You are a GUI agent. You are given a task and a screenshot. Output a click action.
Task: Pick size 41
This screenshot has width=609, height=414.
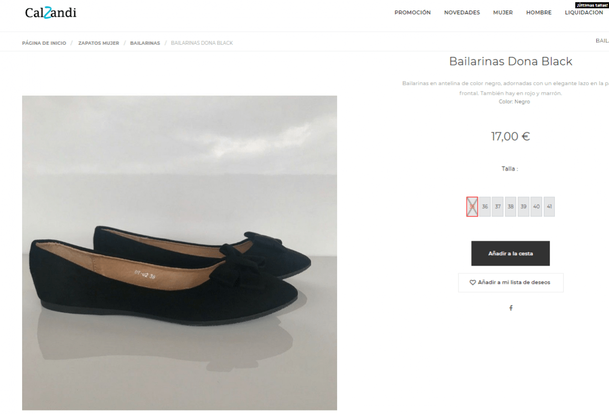coord(549,206)
